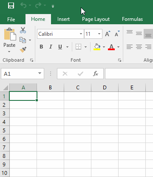
Task: Open the Undo history dropdown arrow
Action: pyautogui.click(x=30, y=6)
